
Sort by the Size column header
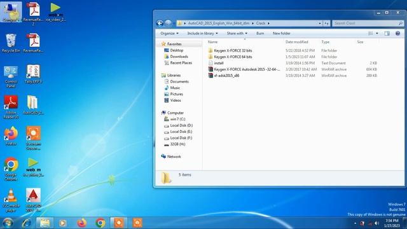[x=360, y=42]
